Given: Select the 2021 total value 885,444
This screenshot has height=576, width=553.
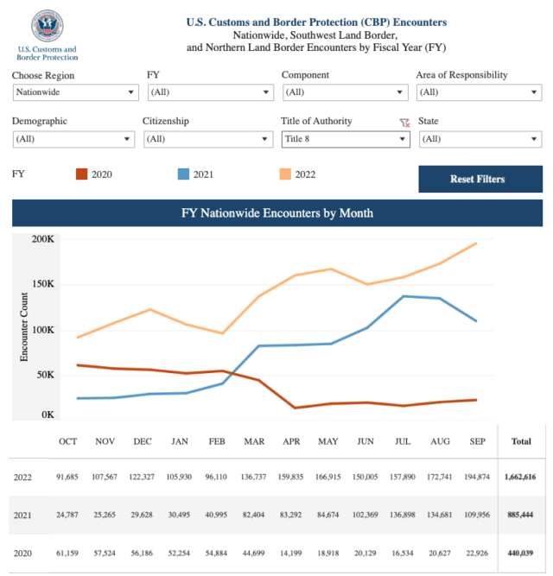Looking at the screenshot, I should point(520,515).
